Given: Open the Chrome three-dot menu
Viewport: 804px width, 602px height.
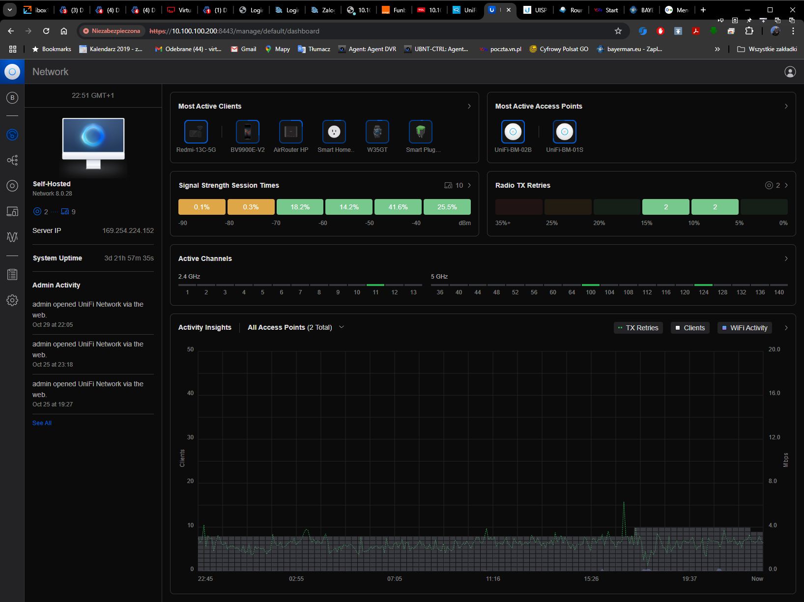Looking at the screenshot, I should point(793,31).
